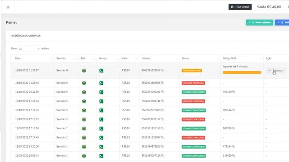Image resolution: width=289 pixels, height=162 pixels.
Task: Click the Saldo R$ 40,80 balance
Action: coord(269,7)
